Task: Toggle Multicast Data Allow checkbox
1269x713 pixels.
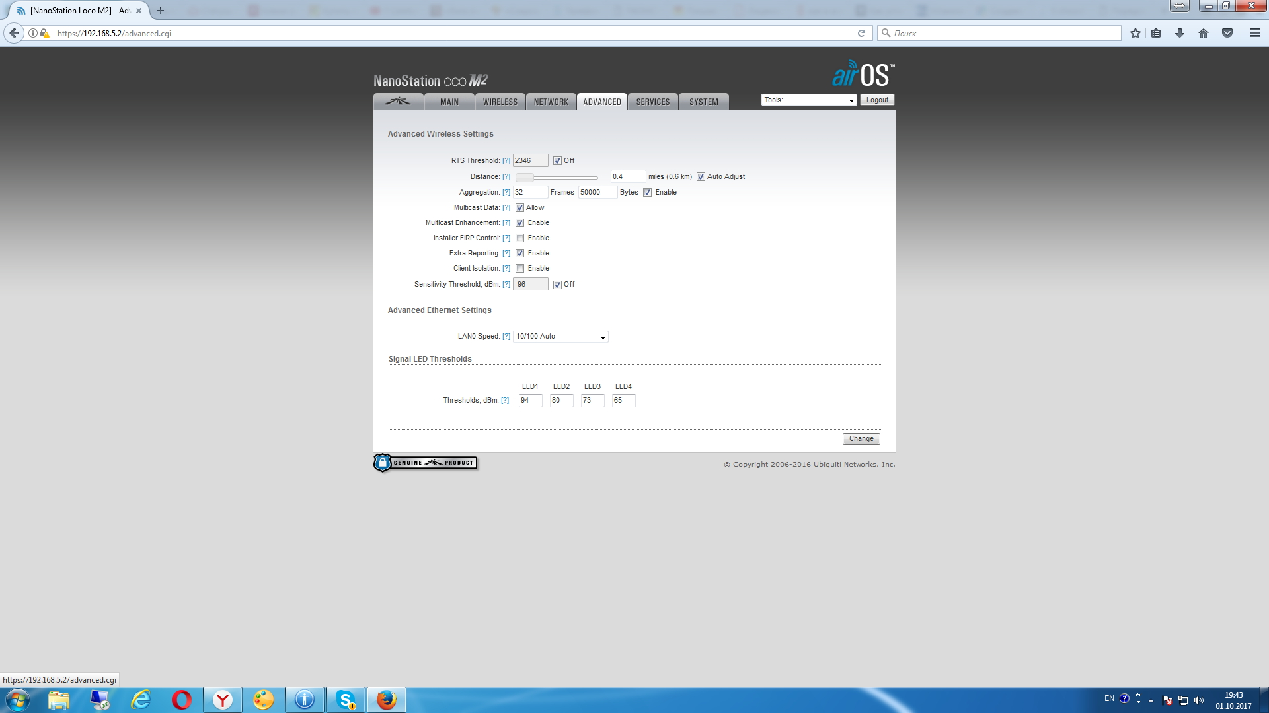Action: click(x=519, y=208)
